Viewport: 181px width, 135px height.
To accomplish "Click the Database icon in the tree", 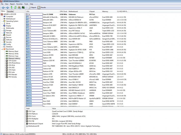I will (4, 47).
